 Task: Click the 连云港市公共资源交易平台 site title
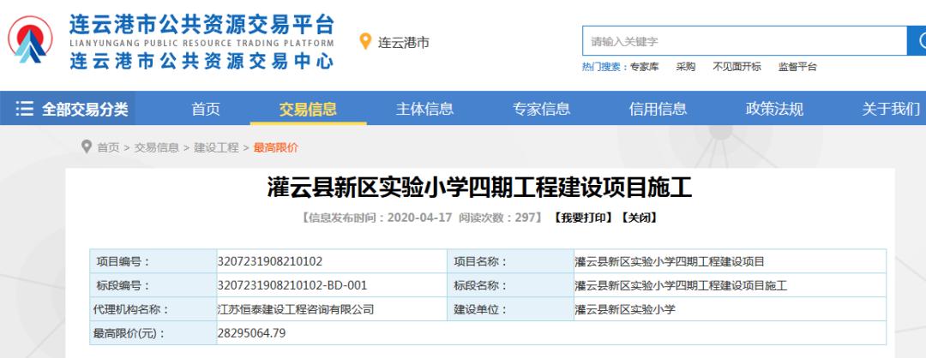tap(201, 24)
